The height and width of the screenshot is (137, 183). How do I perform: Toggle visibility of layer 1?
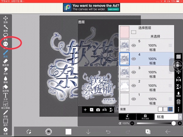[134, 99]
